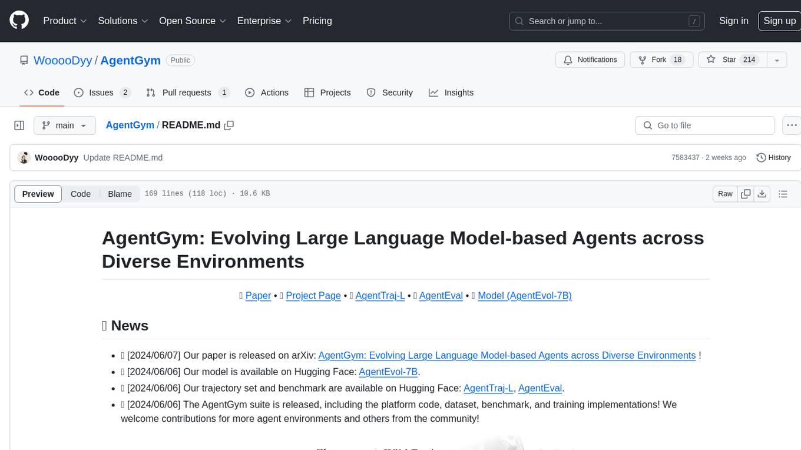Switch to the Security tab
The height and width of the screenshot is (450, 801).
(x=390, y=92)
